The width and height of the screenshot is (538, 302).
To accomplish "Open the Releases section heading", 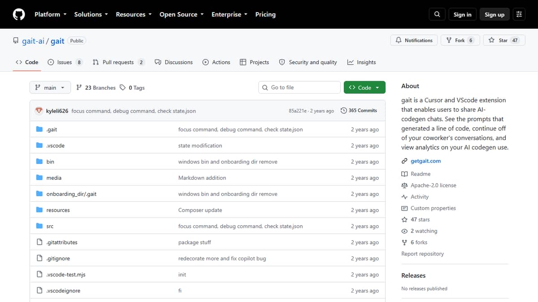I will [x=413, y=276].
